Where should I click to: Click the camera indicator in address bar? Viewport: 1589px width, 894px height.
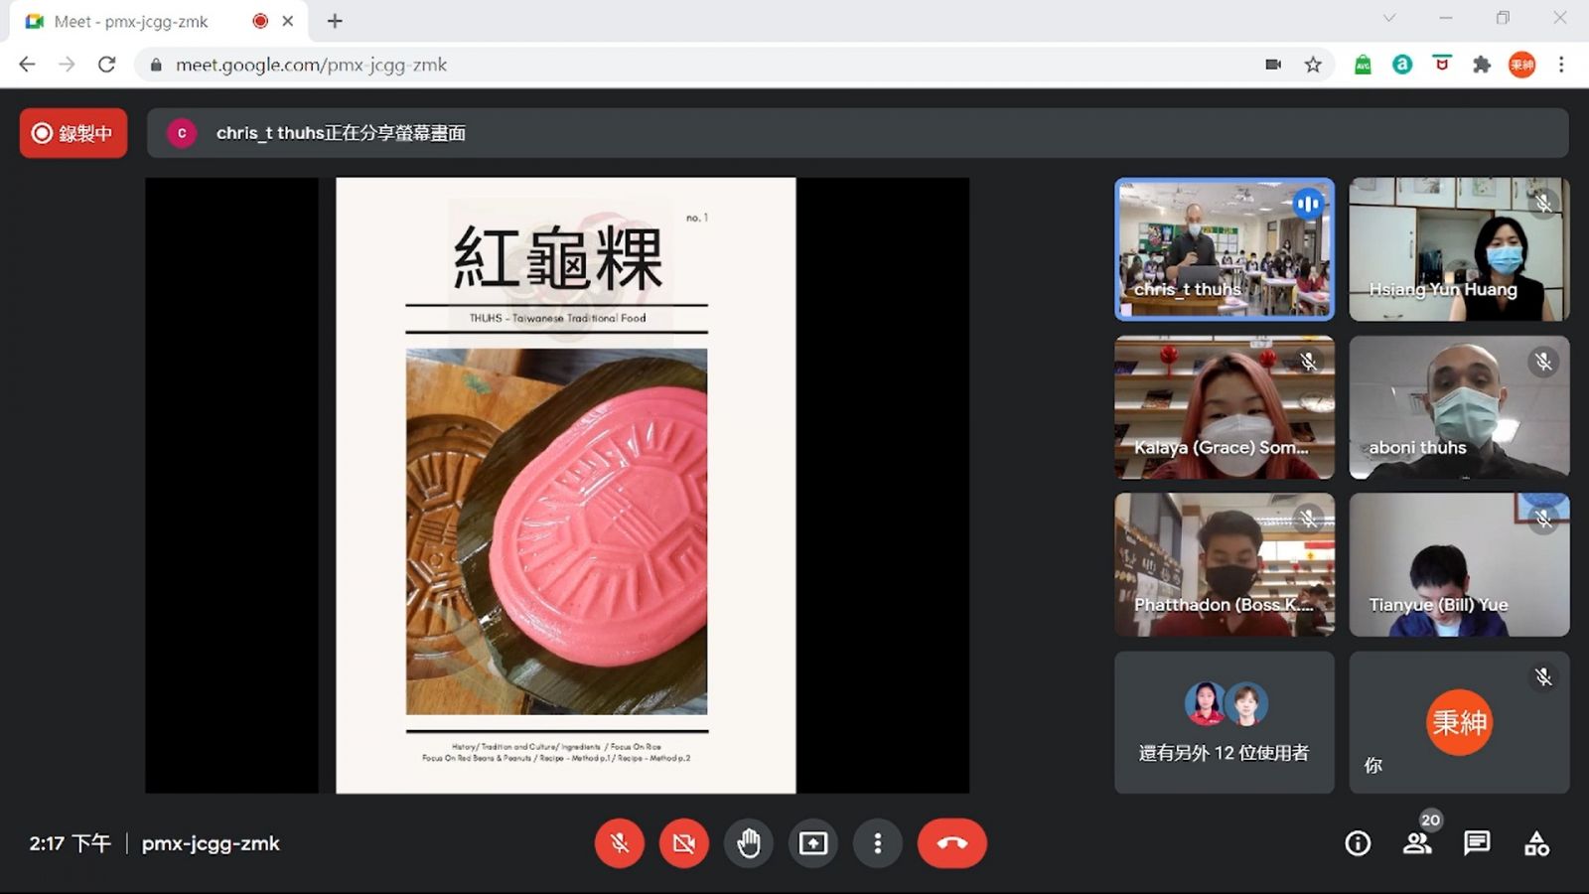point(1273,65)
